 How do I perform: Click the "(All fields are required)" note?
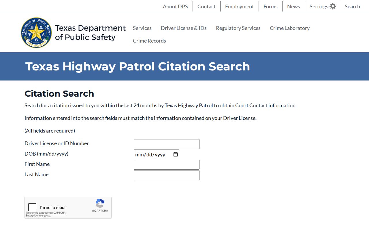50,131
